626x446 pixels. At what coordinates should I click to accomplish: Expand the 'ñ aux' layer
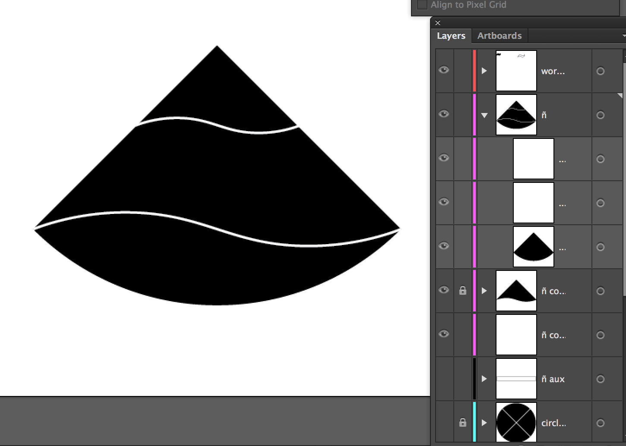pyautogui.click(x=484, y=379)
